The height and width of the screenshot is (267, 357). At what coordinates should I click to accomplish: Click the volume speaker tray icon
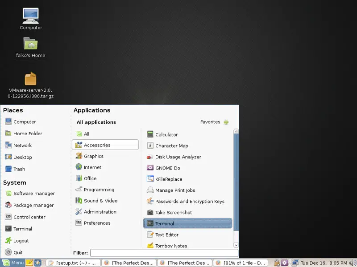(353, 263)
